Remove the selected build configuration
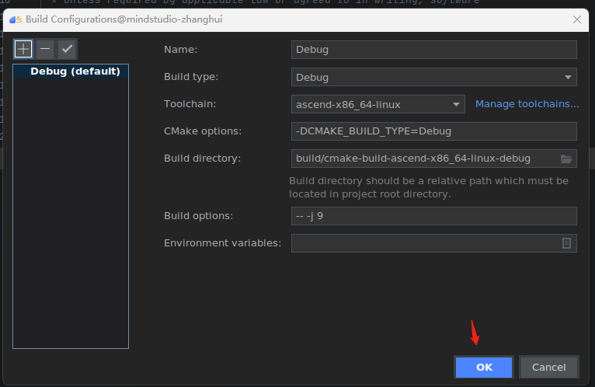The image size is (595, 387). (x=45, y=49)
